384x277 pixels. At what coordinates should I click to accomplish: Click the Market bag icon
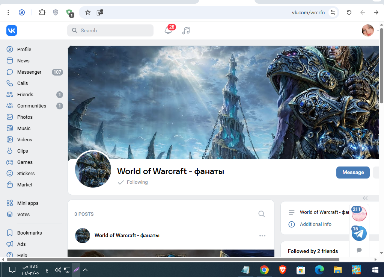tap(9, 185)
